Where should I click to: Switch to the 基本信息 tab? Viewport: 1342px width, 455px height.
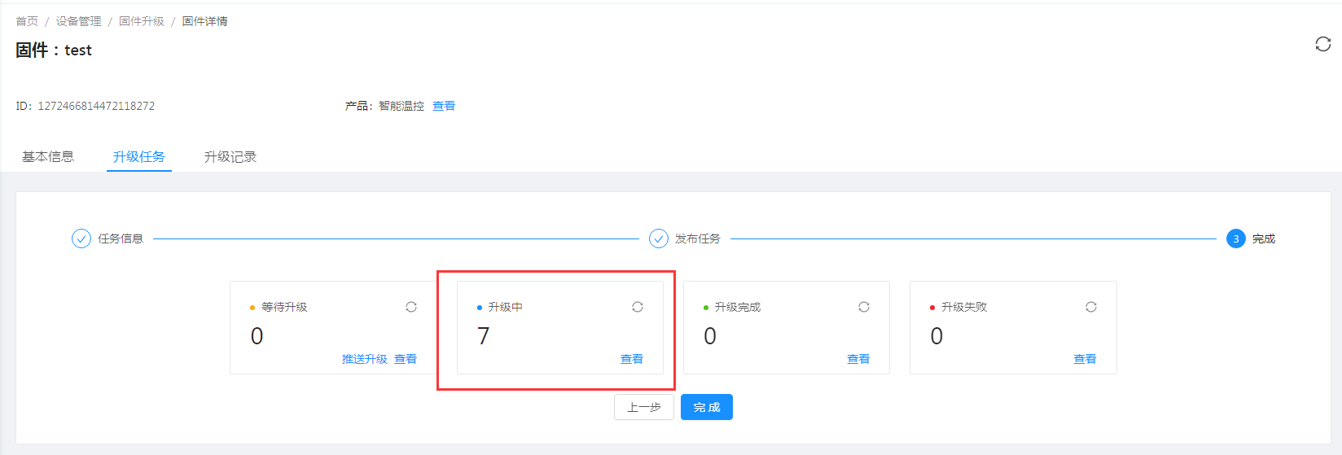[48, 157]
